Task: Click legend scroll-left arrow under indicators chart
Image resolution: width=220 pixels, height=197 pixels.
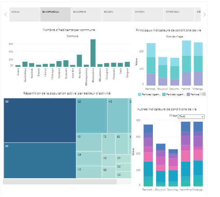Action: [201, 94]
